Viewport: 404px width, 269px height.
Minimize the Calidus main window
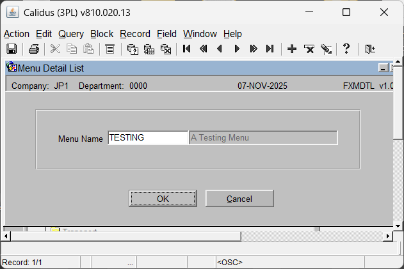pyautogui.click(x=309, y=12)
